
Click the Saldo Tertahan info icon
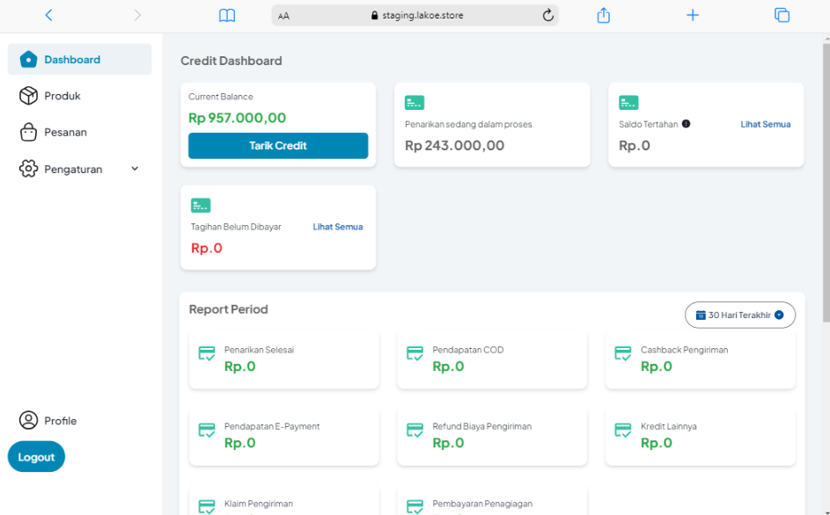point(686,124)
